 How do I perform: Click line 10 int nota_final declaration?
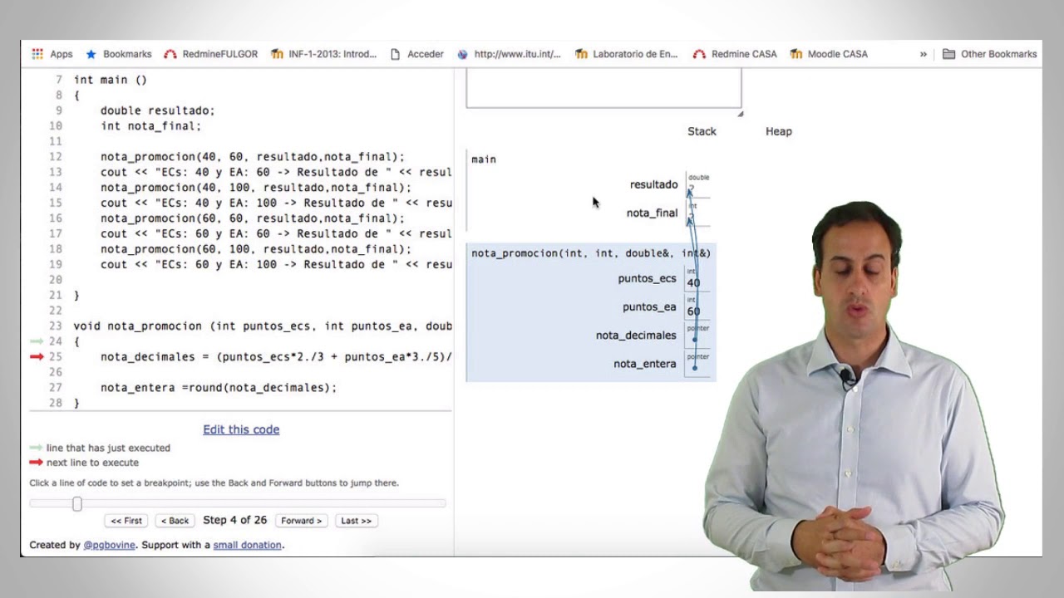click(x=151, y=126)
